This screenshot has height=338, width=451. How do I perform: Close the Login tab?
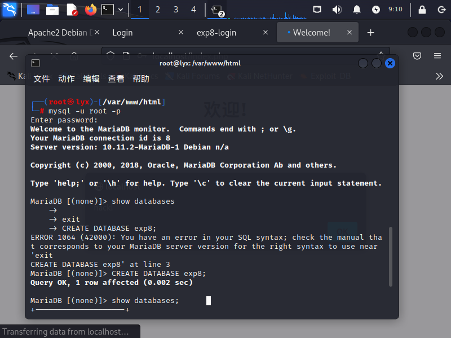(x=181, y=33)
